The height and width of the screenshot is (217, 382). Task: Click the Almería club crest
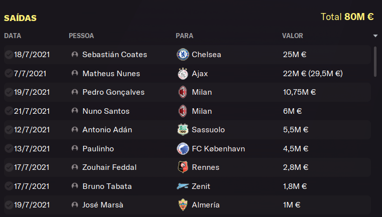pyautogui.click(x=183, y=205)
